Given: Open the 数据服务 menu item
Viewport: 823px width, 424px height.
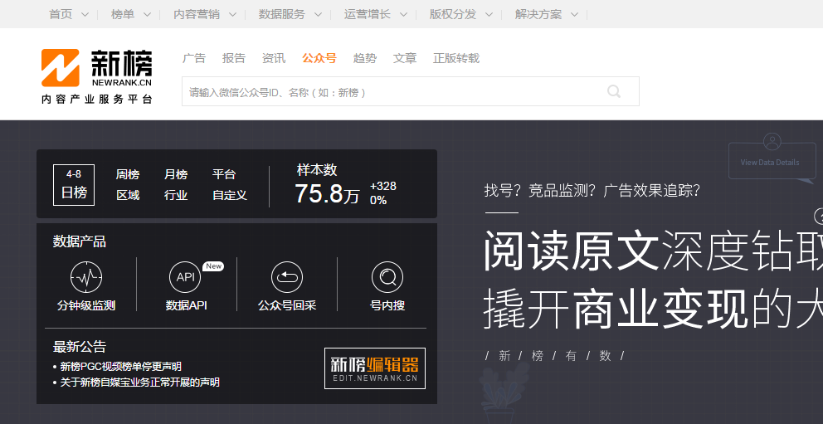Looking at the screenshot, I should [281, 14].
